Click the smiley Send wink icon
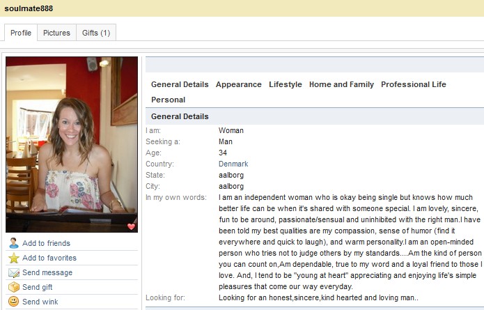484x310 pixels. point(14,302)
